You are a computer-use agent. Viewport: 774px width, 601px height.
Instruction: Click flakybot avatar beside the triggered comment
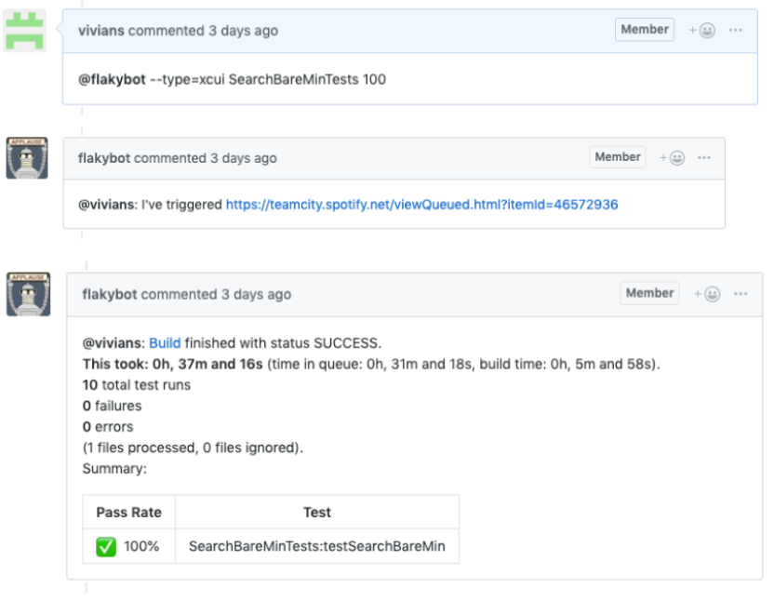tap(27, 158)
